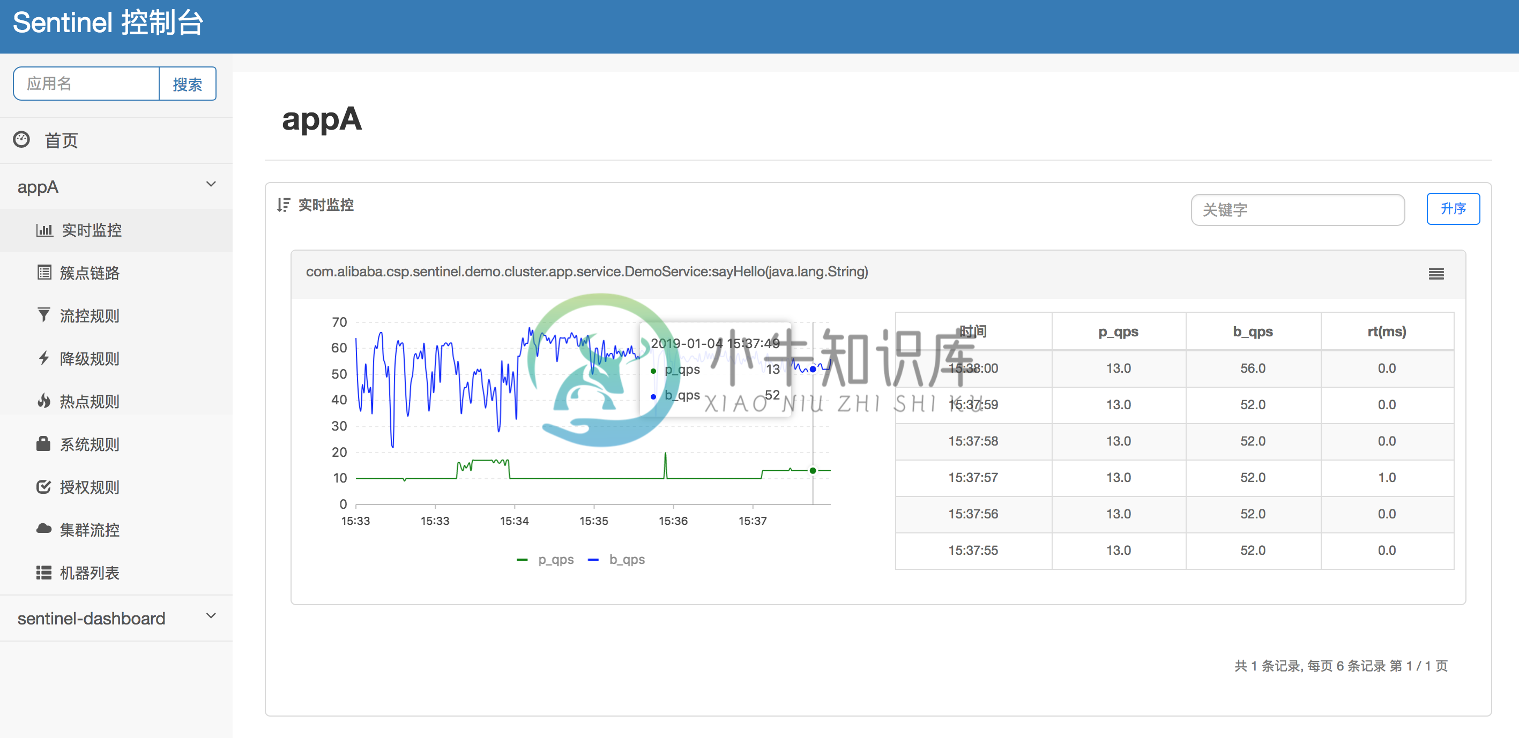The height and width of the screenshot is (738, 1519).
Task: Click the 15:37:56 time cell
Action: [973, 514]
